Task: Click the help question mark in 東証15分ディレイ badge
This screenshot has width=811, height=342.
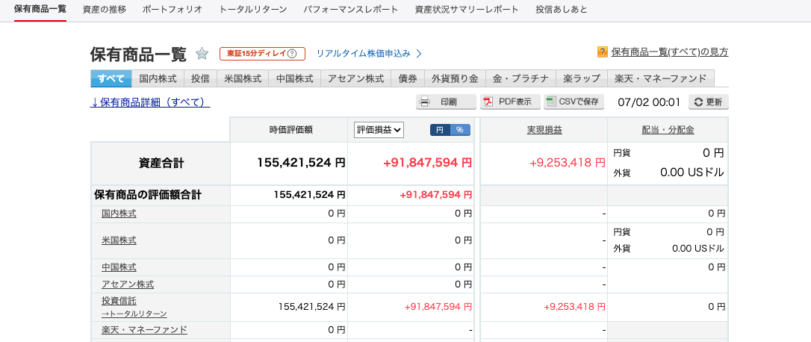Action: pyautogui.click(x=292, y=53)
